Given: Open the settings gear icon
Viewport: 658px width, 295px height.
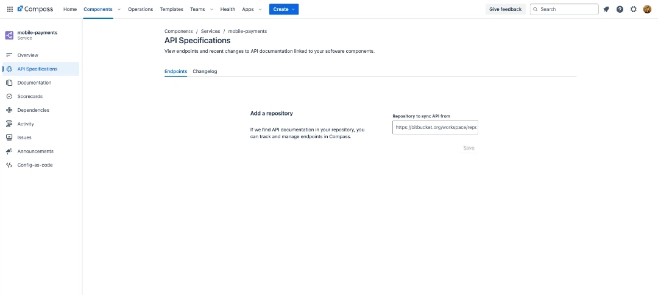Looking at the screenshot, I should [x=634, y=9].
